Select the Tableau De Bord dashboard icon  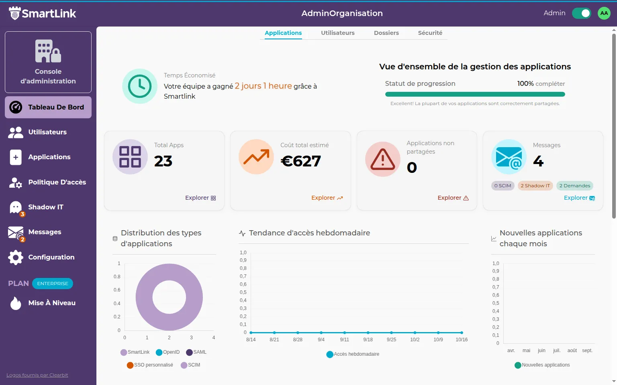pos(15,107)
